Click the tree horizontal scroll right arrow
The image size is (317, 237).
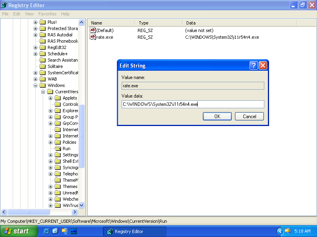pyautogui.click(x=74, y=212)
